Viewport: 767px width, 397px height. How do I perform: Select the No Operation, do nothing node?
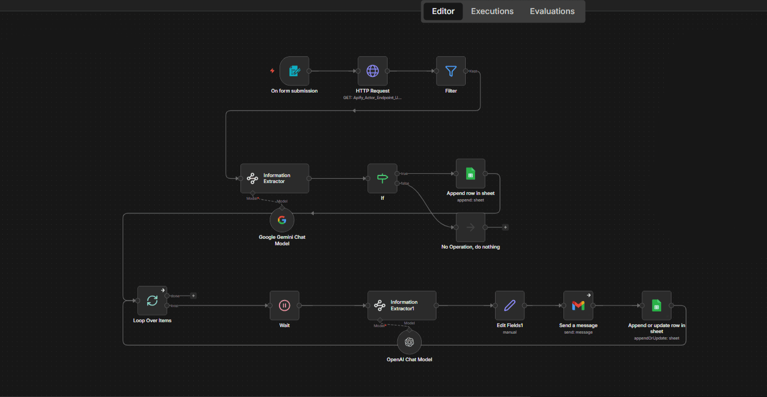tap(470, 227)
